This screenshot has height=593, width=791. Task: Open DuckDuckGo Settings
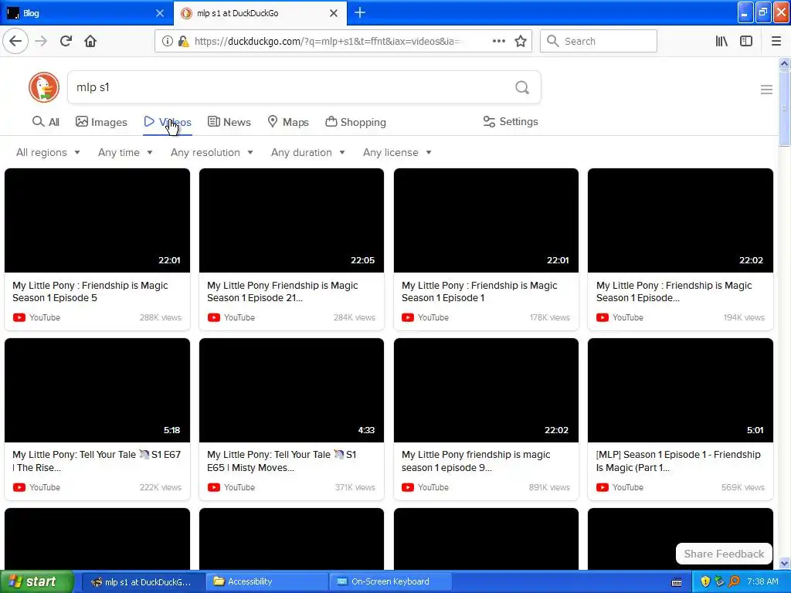[x=511, y=121]
